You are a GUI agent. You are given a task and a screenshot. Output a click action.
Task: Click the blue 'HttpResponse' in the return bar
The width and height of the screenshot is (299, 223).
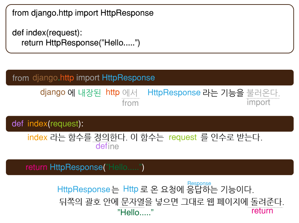coord(76,168)
